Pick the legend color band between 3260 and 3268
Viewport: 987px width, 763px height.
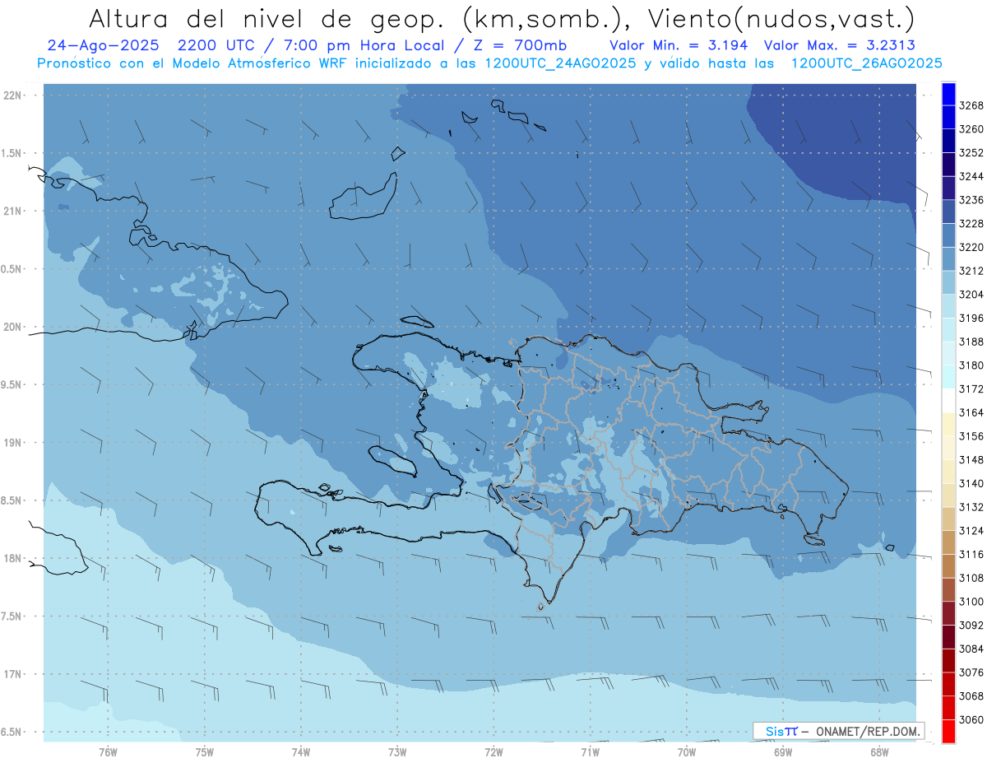point(948,117)
